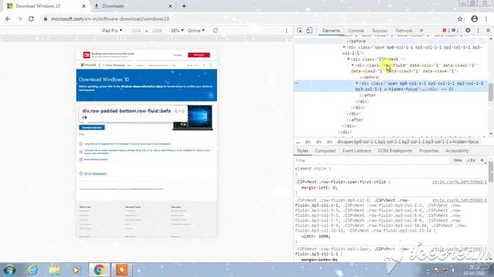The image size is (494, 277).
Task: Collapse the row-fluid div node
Action: pos(353,65)
